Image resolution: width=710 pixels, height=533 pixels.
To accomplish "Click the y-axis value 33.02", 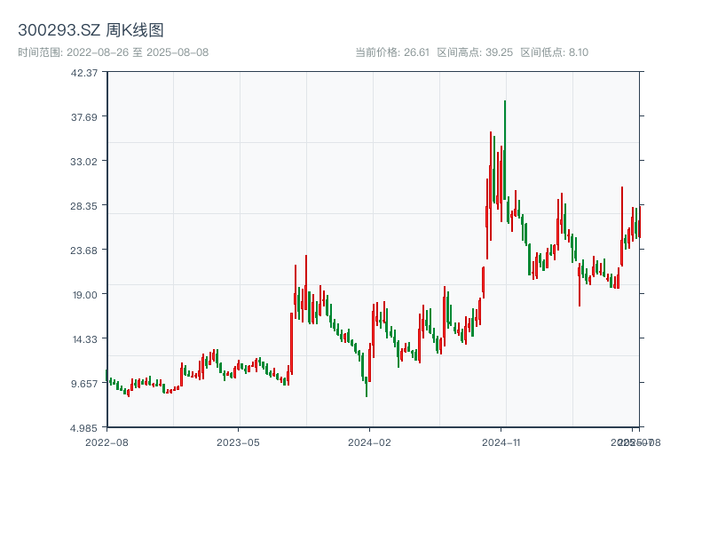I will pos(83,162).
